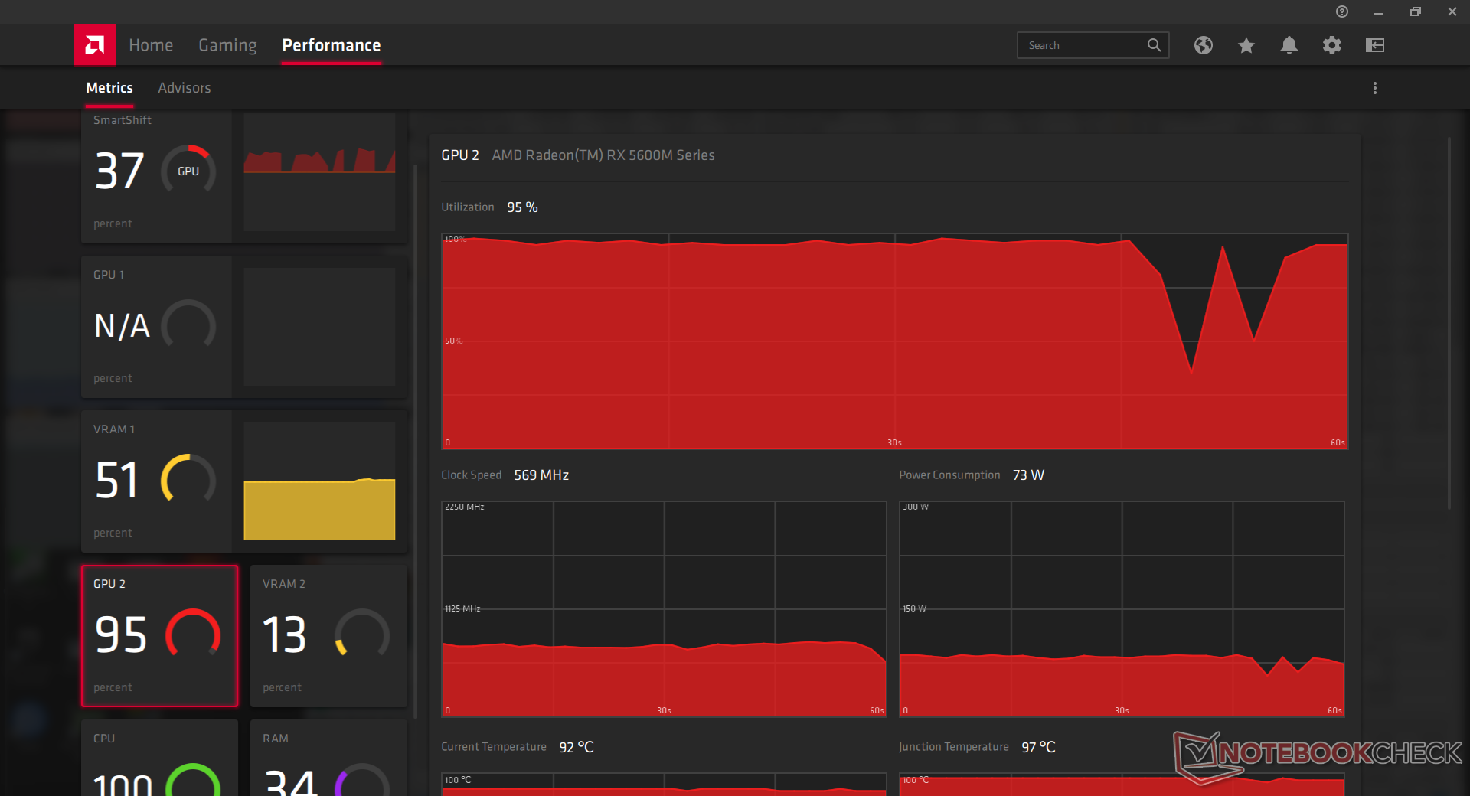Click the Power Consumption chart
Screen dimensions: 1470x796
click(x=1122, y=608)
